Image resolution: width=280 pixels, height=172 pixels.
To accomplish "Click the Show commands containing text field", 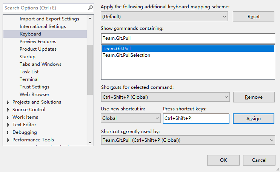I will click(x=188, y=38).
